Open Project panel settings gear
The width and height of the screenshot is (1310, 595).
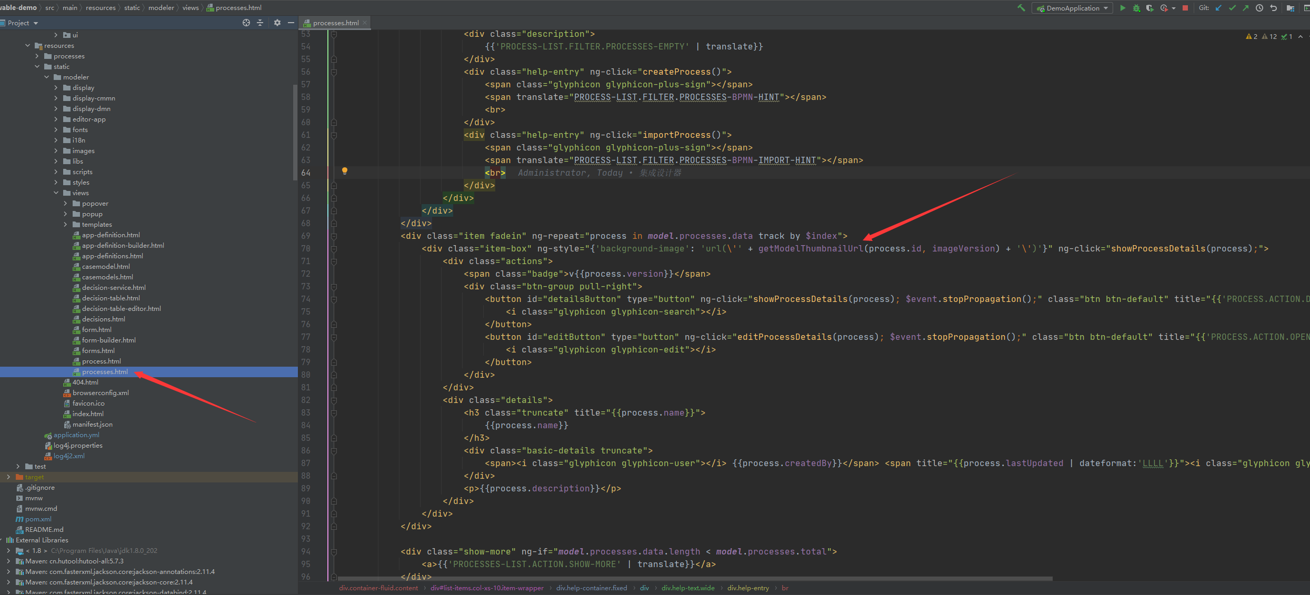point(277,23)
